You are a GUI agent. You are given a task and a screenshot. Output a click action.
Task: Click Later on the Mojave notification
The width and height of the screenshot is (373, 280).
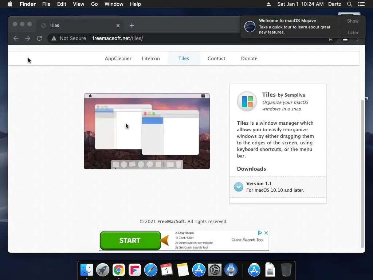point(353,32)
